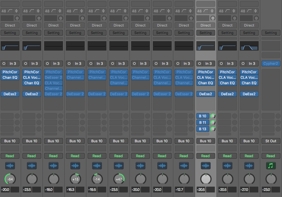This screenshot has width=282, height=197.
Task: Open the Read automation mode menu
Action: coord(10,156)
